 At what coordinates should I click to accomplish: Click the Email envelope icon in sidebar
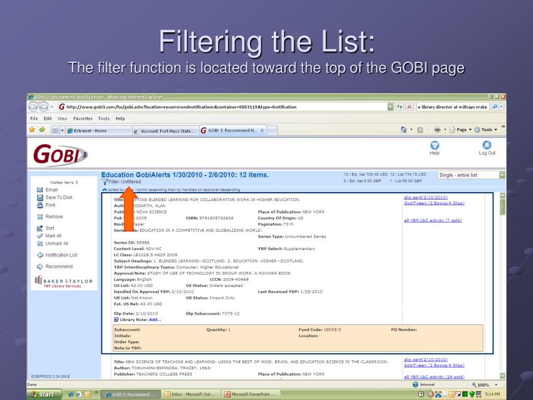click(x=40, y=190)
